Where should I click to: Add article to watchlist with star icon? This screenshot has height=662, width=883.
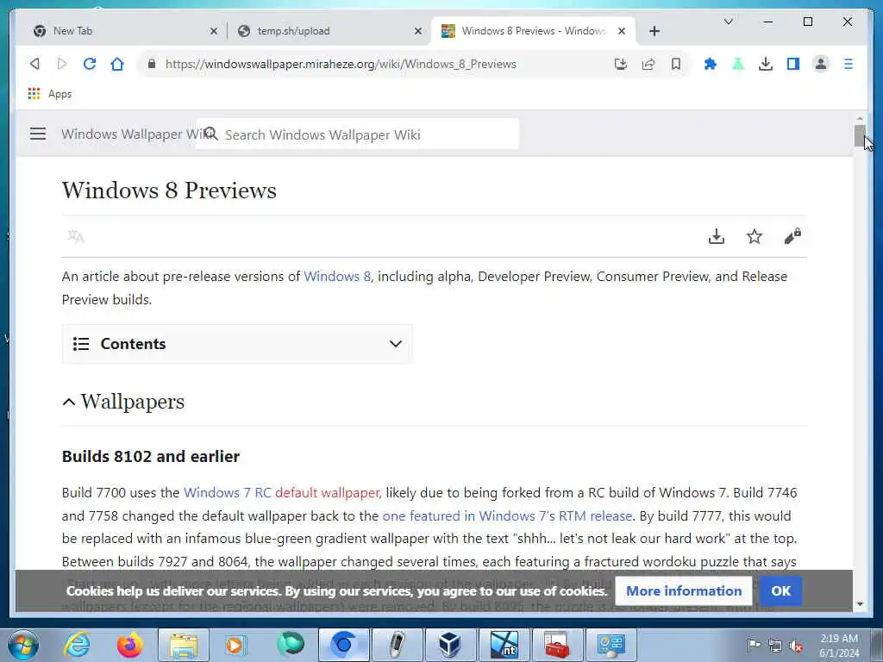click(754, 236)
